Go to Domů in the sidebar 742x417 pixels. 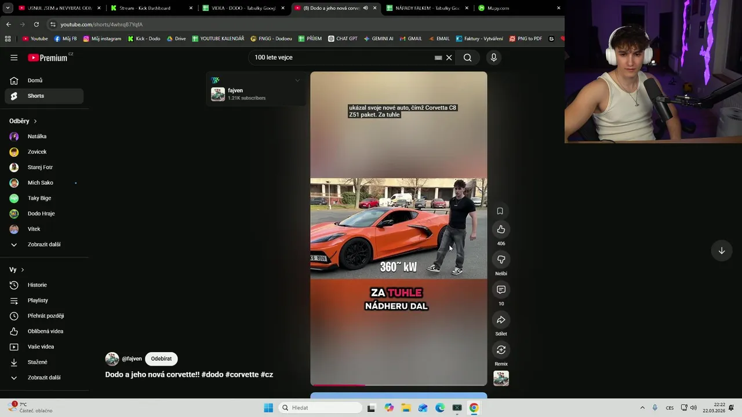(x=44, y=81)
